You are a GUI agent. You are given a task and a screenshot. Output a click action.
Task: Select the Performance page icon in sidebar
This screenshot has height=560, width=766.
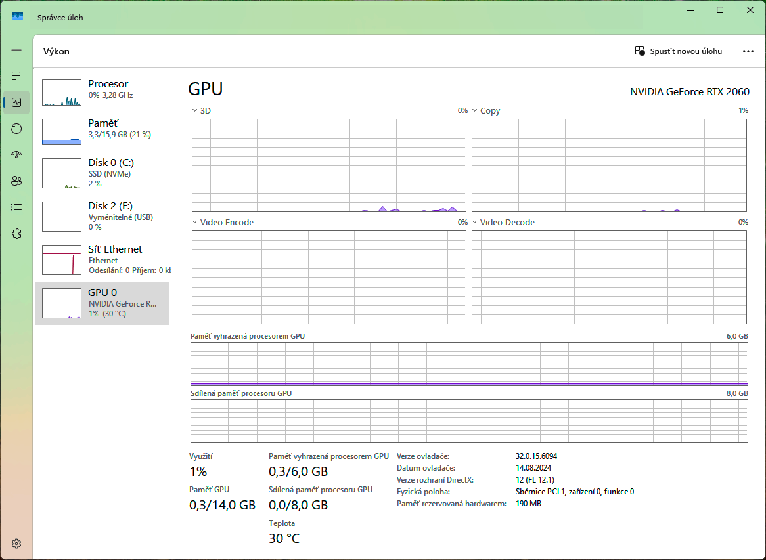tap(16, 102)
